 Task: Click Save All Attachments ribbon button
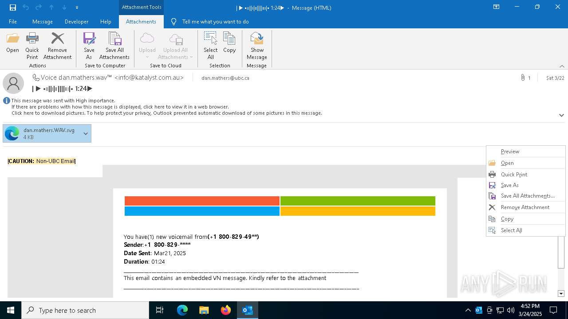pyautogui.click(x=114, y=46)
